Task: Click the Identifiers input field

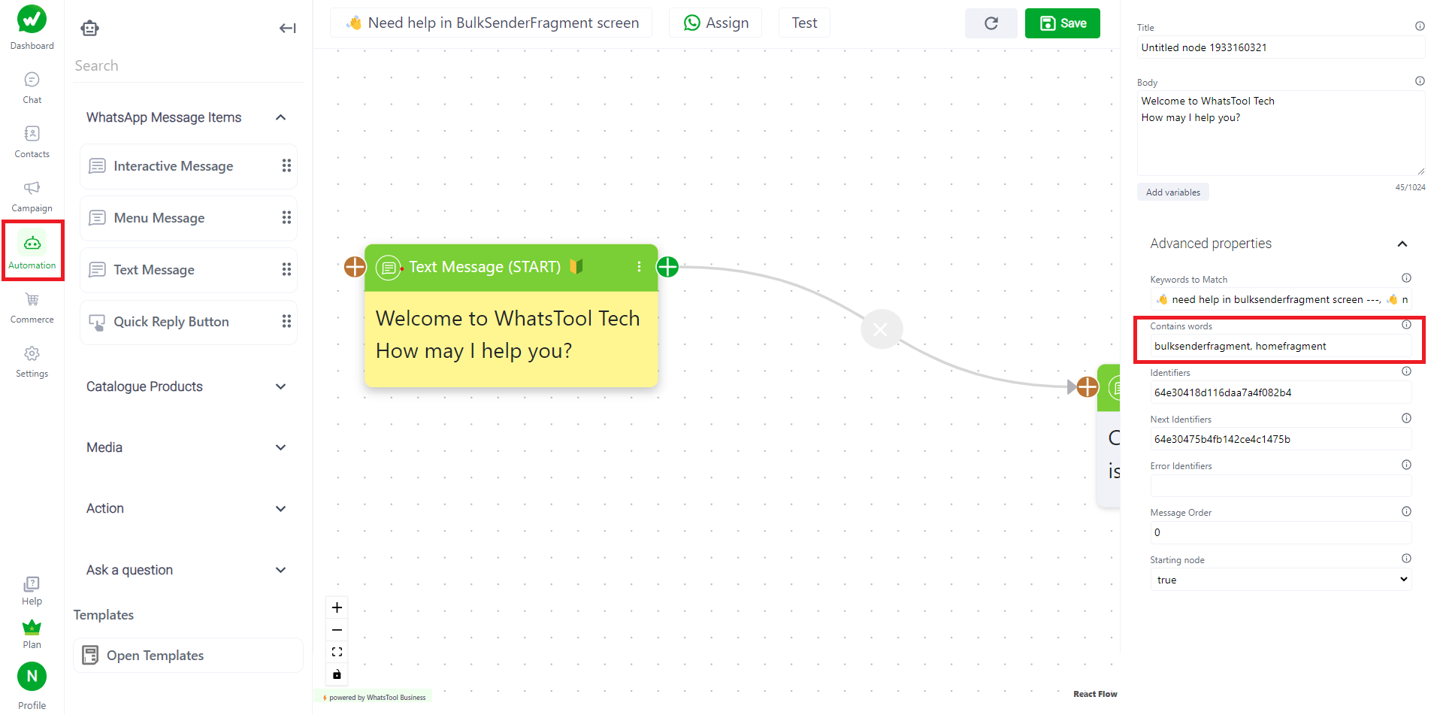Action: pos(1281,392)
